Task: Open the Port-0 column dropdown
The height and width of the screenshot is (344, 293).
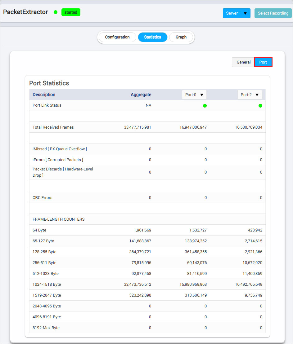Action: pyautogui.click(x=194, y=95)
